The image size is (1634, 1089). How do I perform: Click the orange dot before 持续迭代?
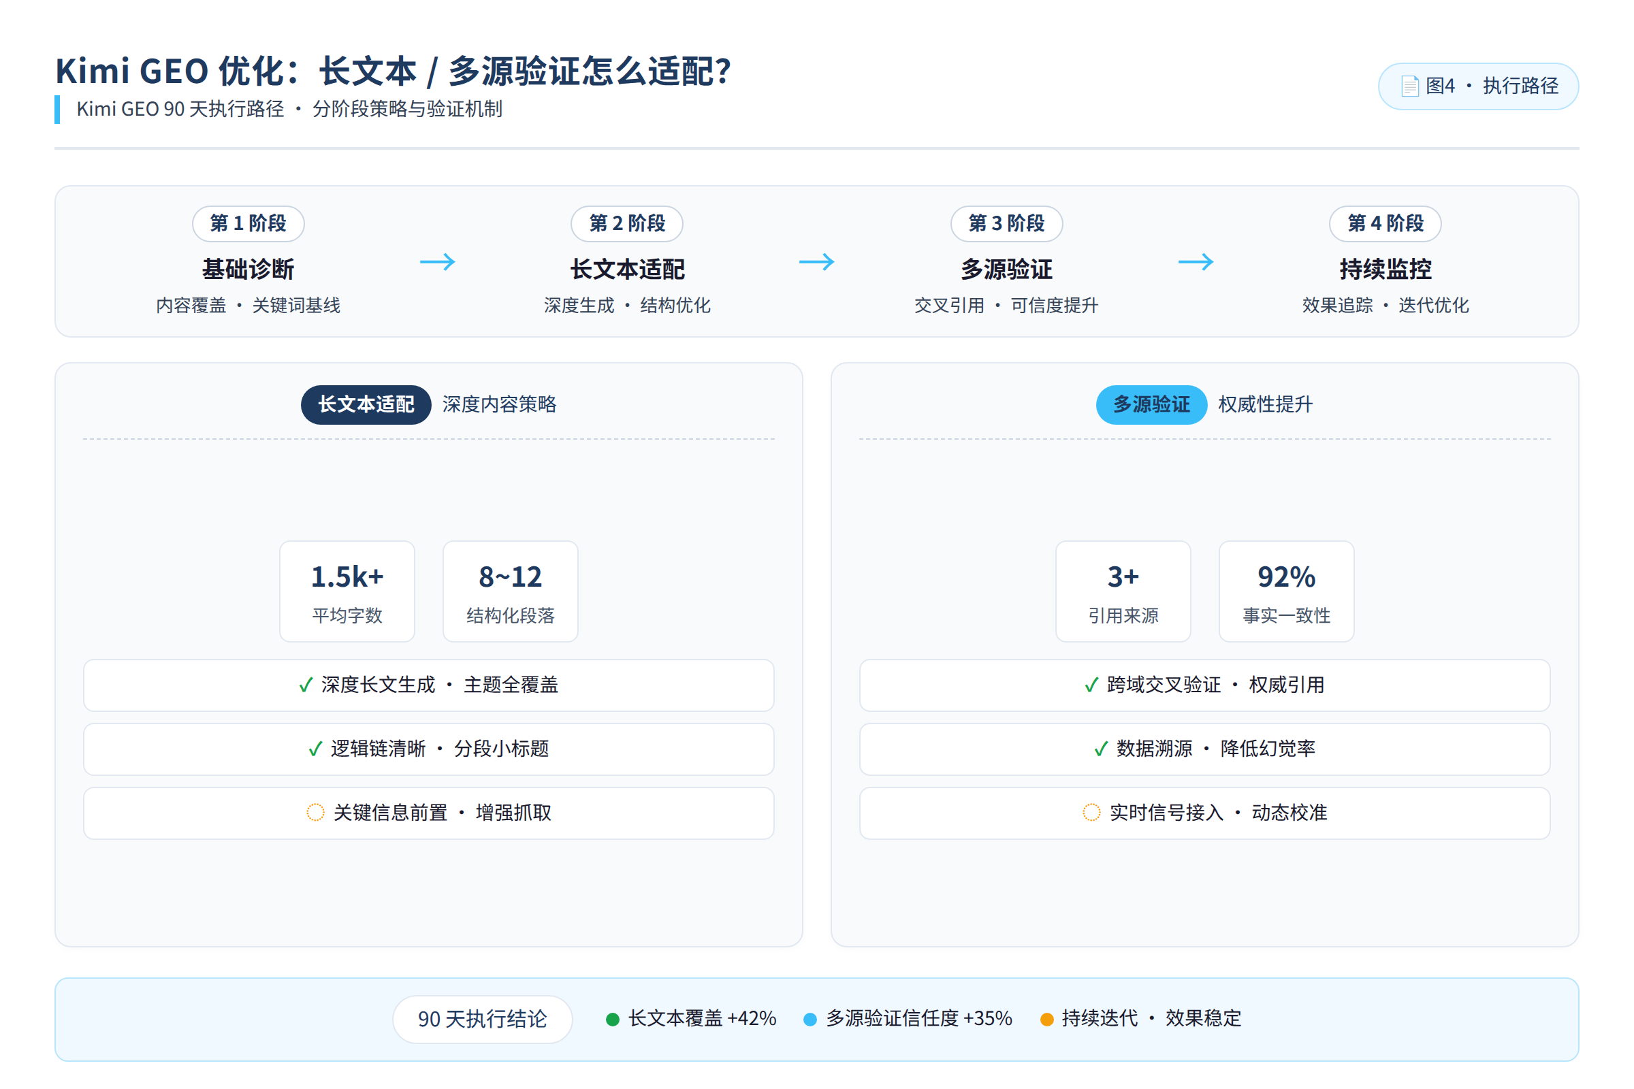(x=1046, y=1020)
